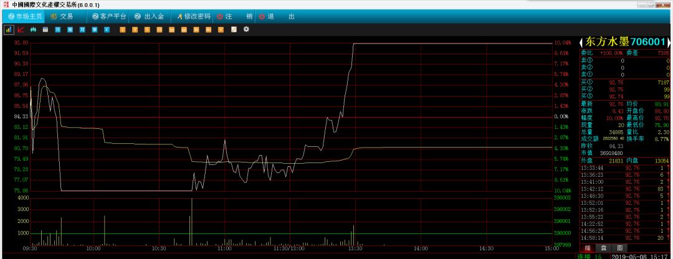This screenshot has width=673, height=259.
Task: Open the bar-chart market quotes icon
Action: coord(9,30)
